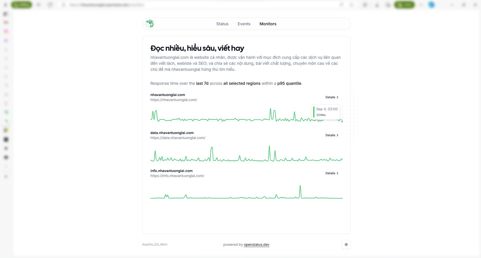Click the nhavantuonglai.com monitor title
The height and width of the screenshot is (258, 481).
[x=168, y=95]
